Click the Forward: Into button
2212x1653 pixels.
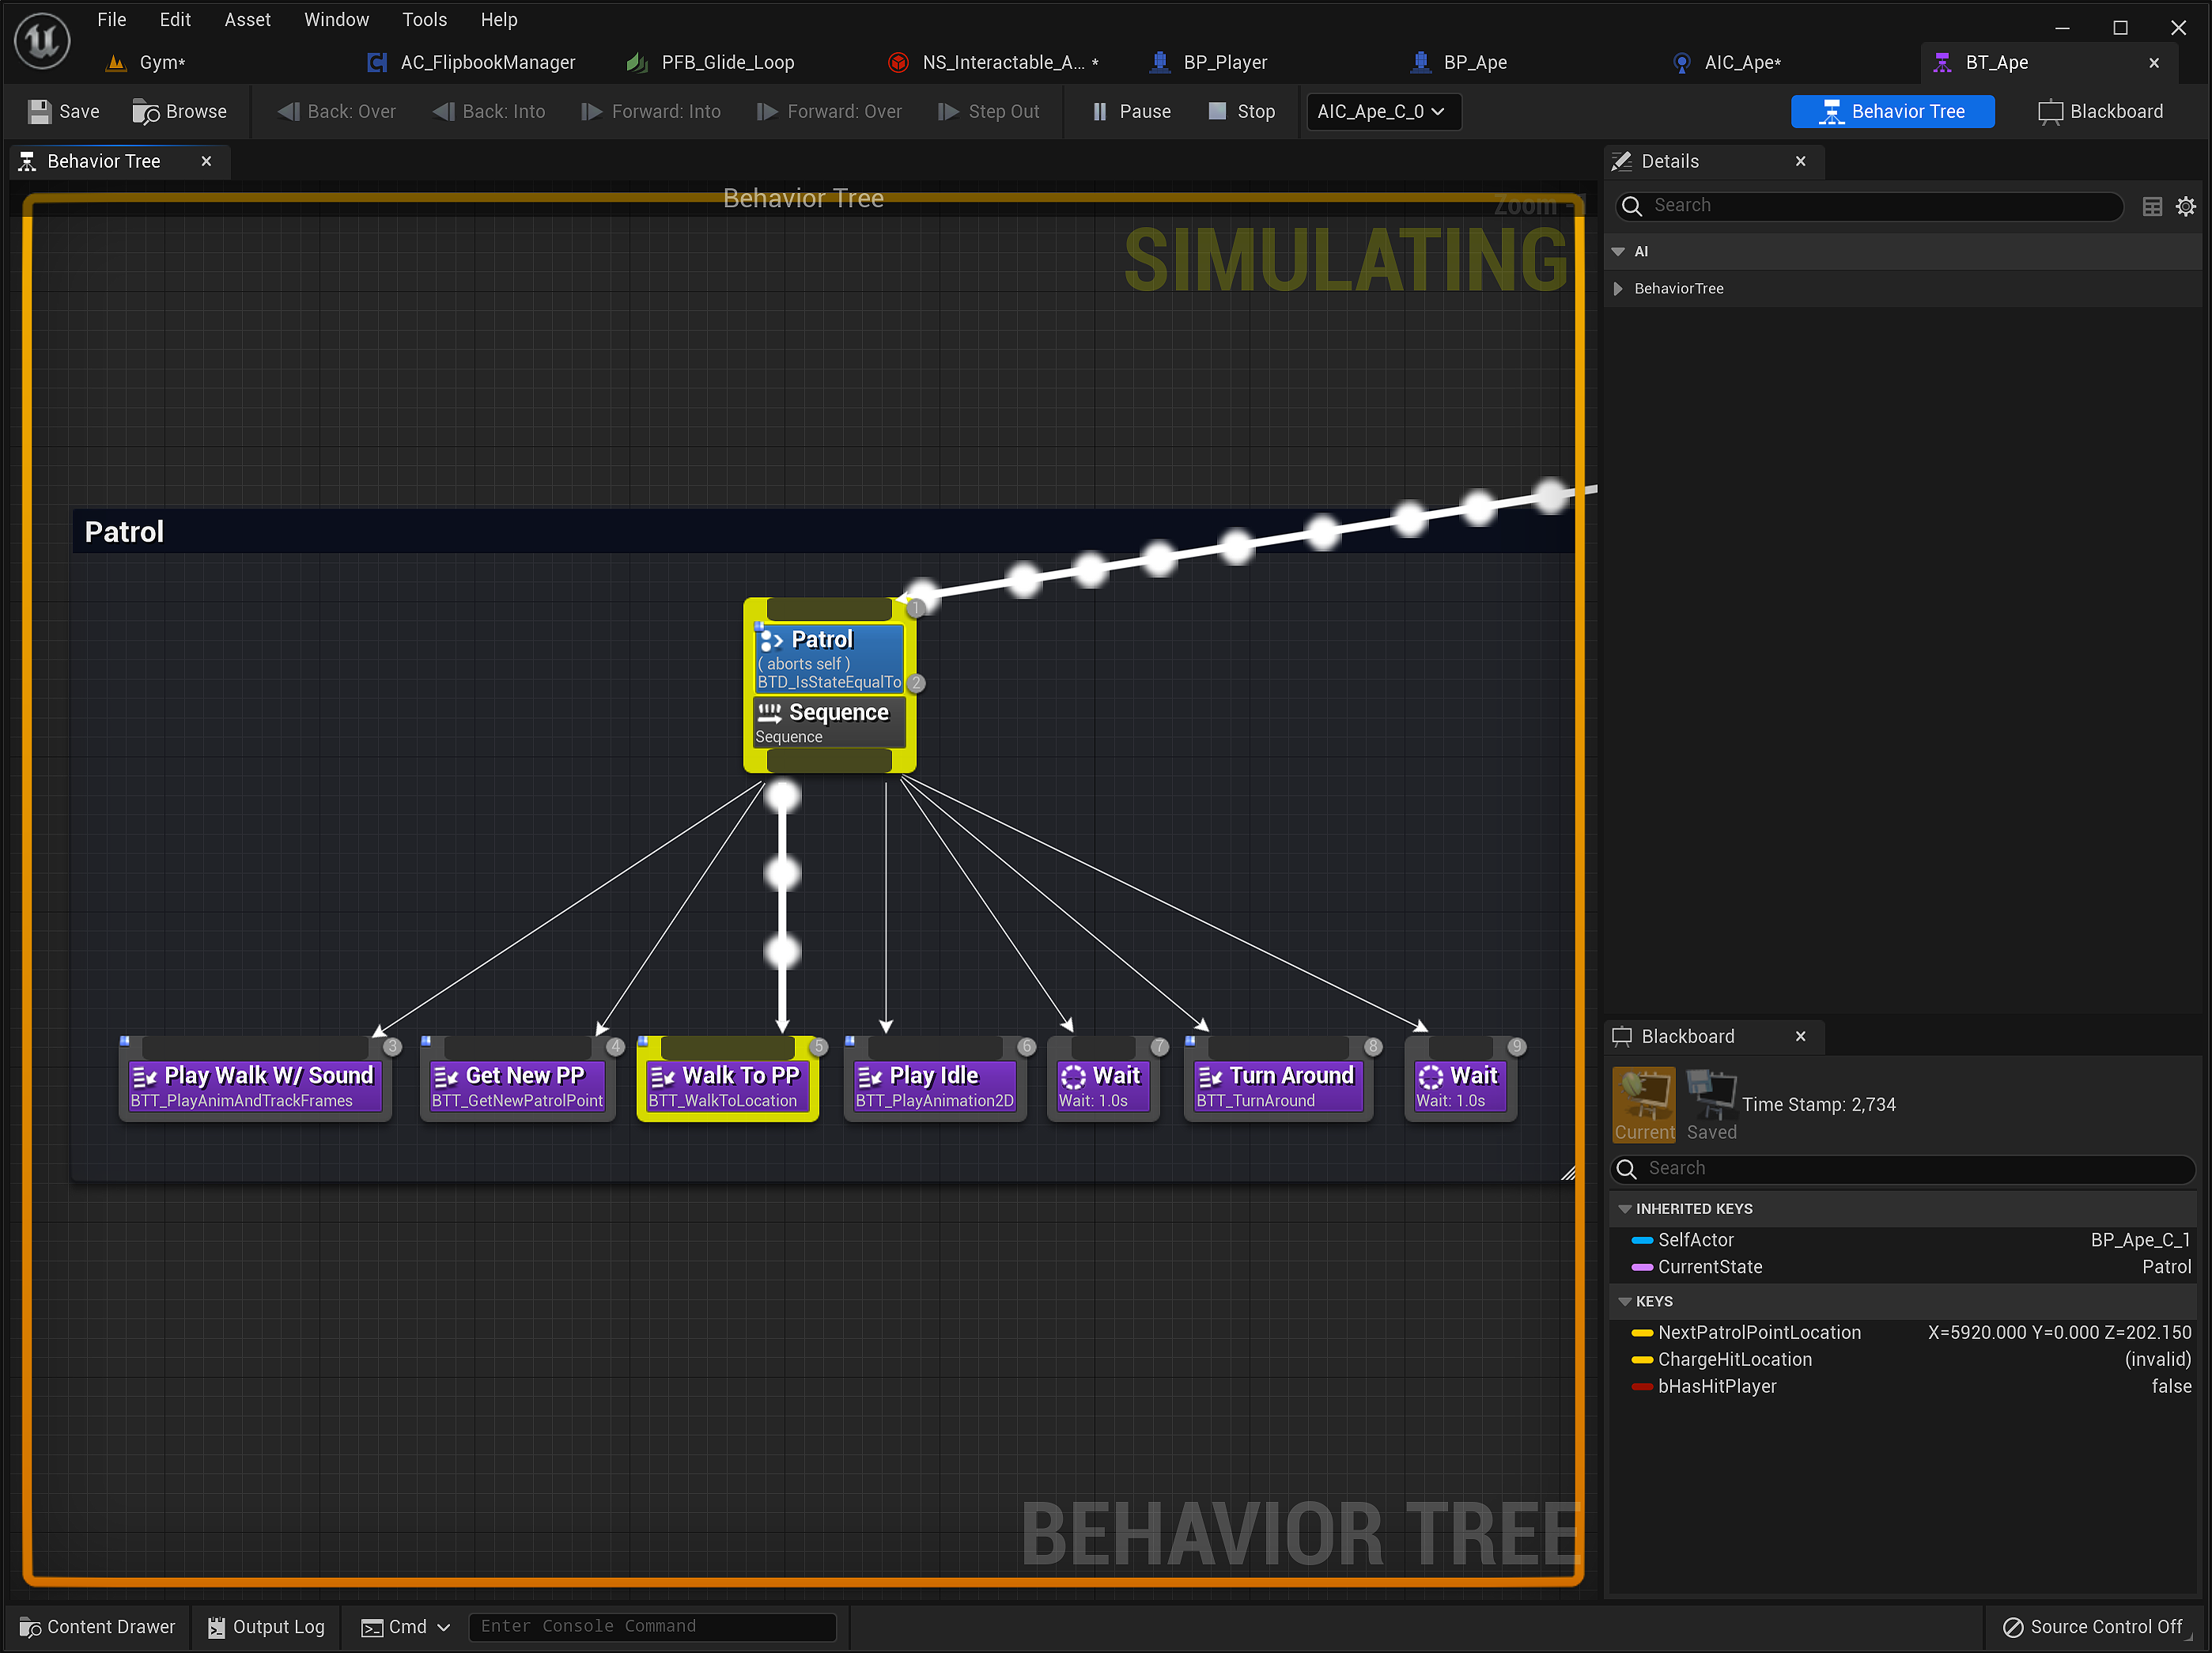point(651,111)
